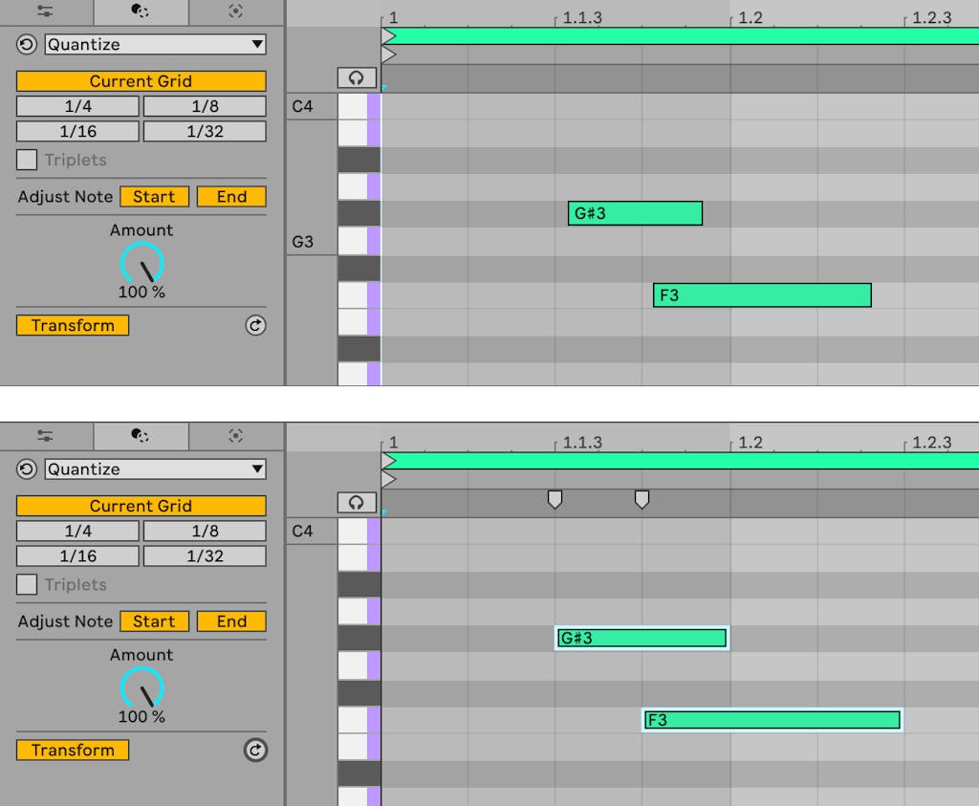Screen dimensions: 979x806
Task: Enable the headphone note preview icon
Action: point(356,77)
